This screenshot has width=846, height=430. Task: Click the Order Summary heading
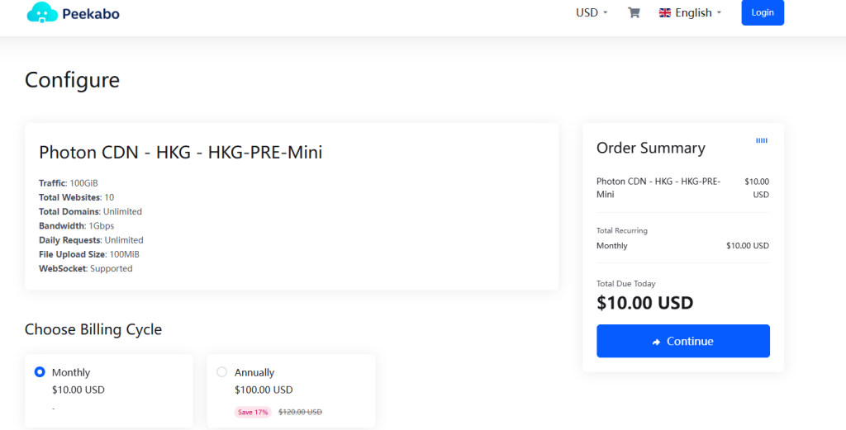click(x=650, y=148)
